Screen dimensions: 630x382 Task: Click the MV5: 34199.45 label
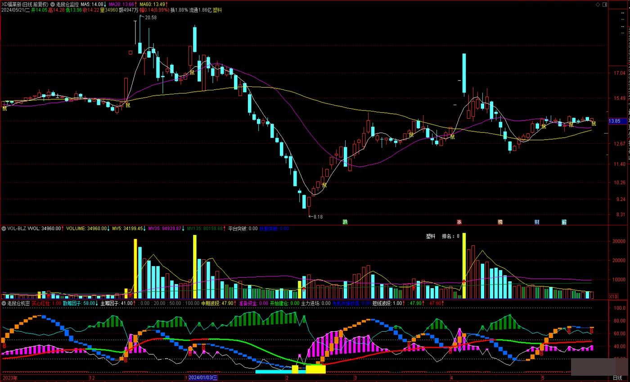(x=128, y=228)
